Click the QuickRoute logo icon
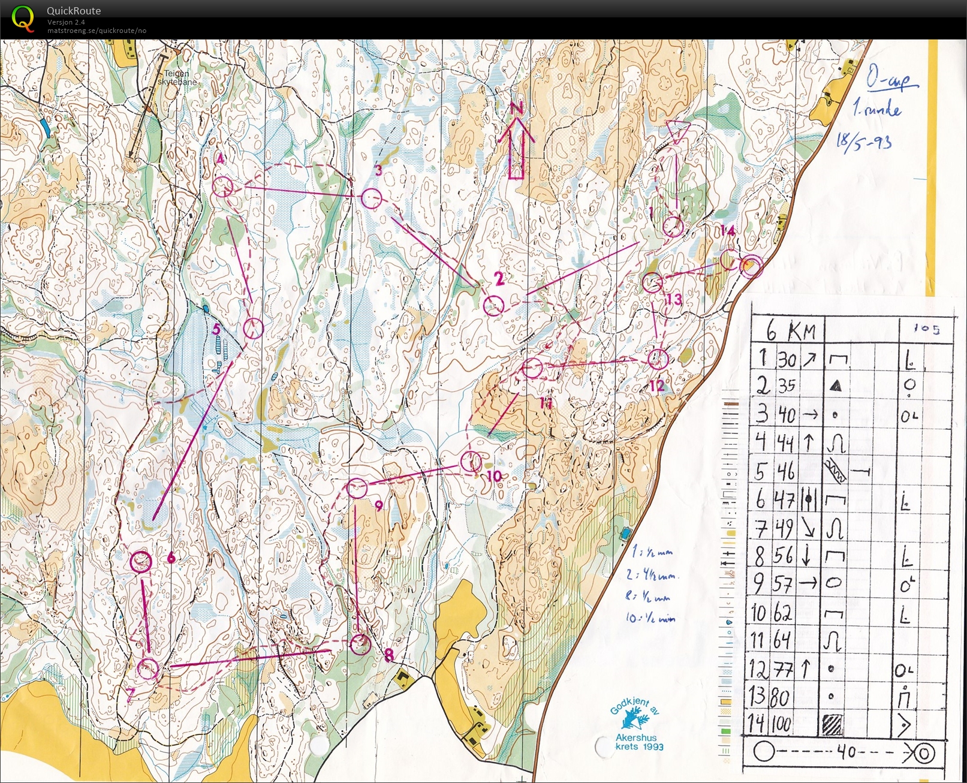The image size is (967, 783). coord(23,19)
